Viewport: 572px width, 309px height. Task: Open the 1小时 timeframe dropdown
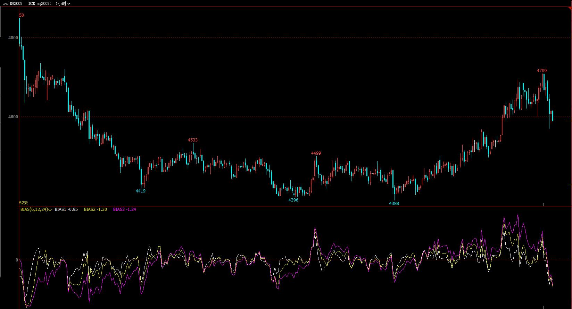tap(63, 3)
